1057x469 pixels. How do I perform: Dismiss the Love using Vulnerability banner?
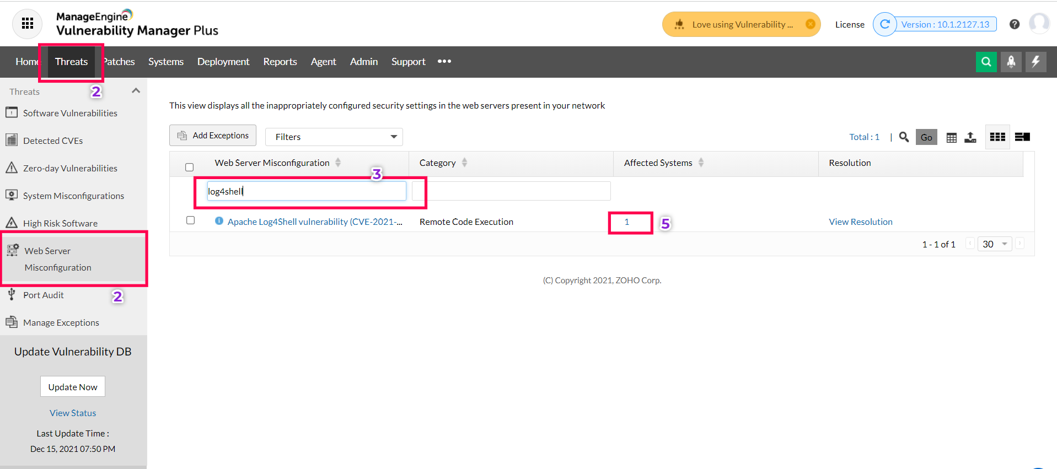pyautogui.click(x=810, y=24)
